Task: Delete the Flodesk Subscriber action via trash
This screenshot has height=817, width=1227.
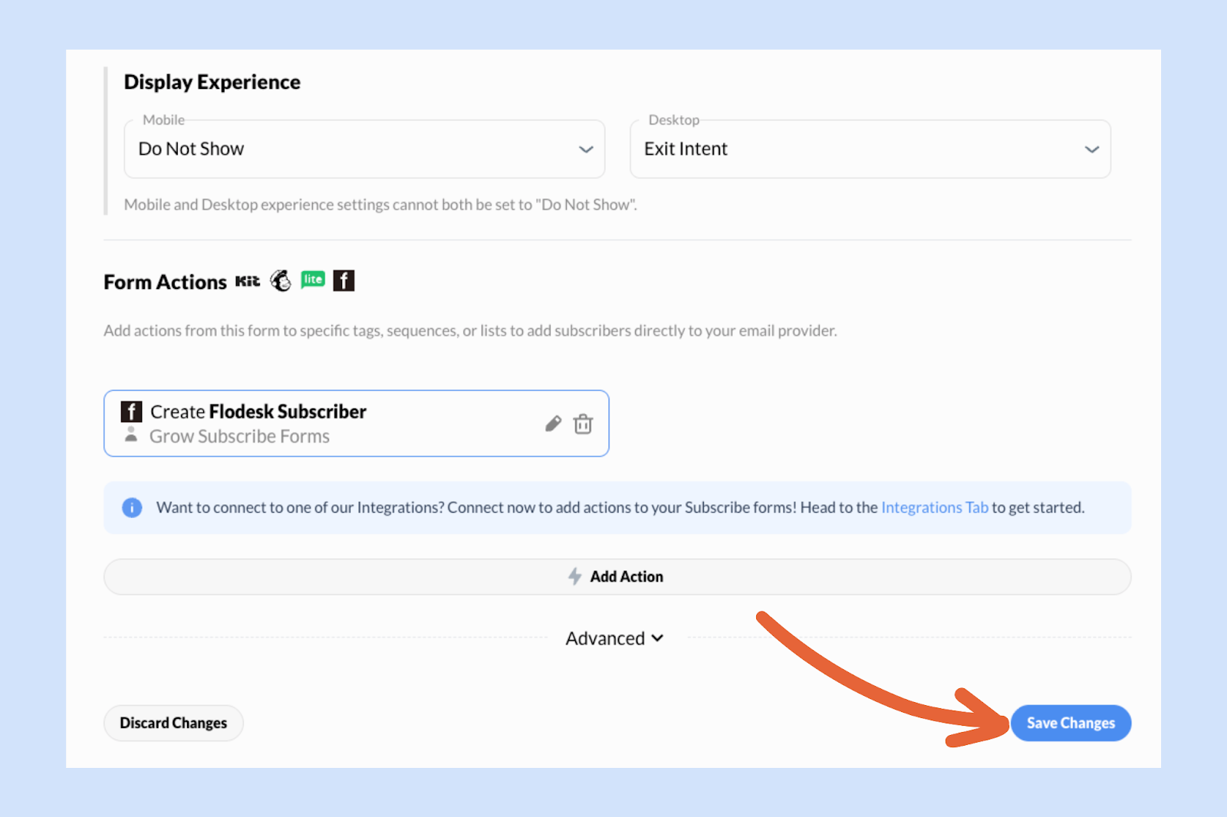Action: 583,424
